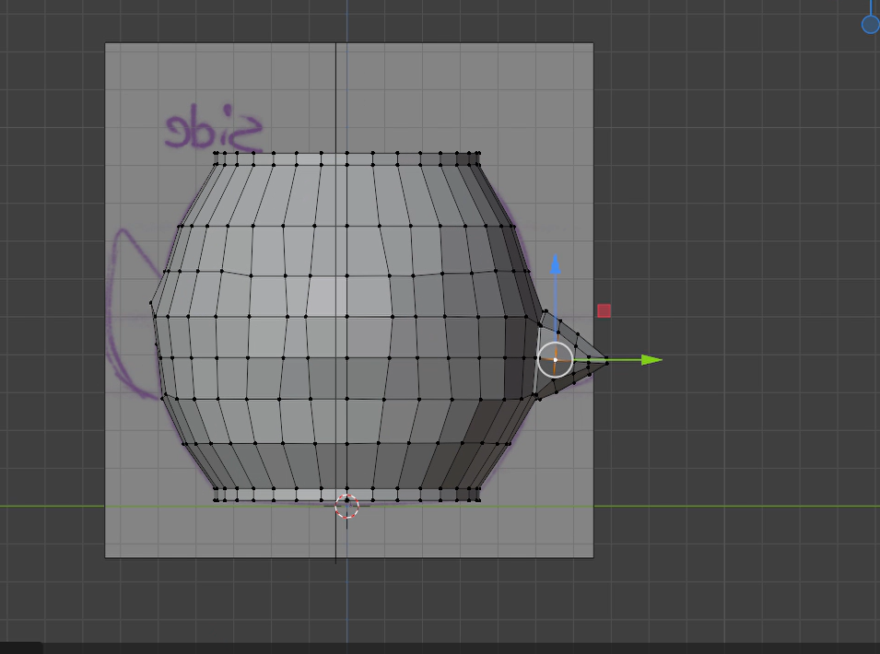
Task: Select the vertex at the spout tip
Action: point(607,362)
